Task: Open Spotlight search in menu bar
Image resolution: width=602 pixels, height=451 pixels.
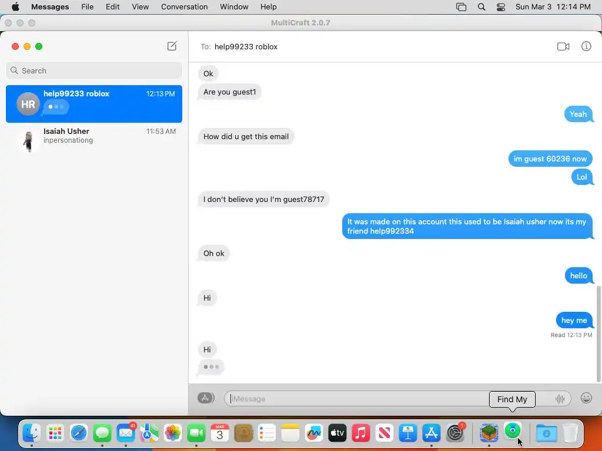Action: tap(481, 7)
